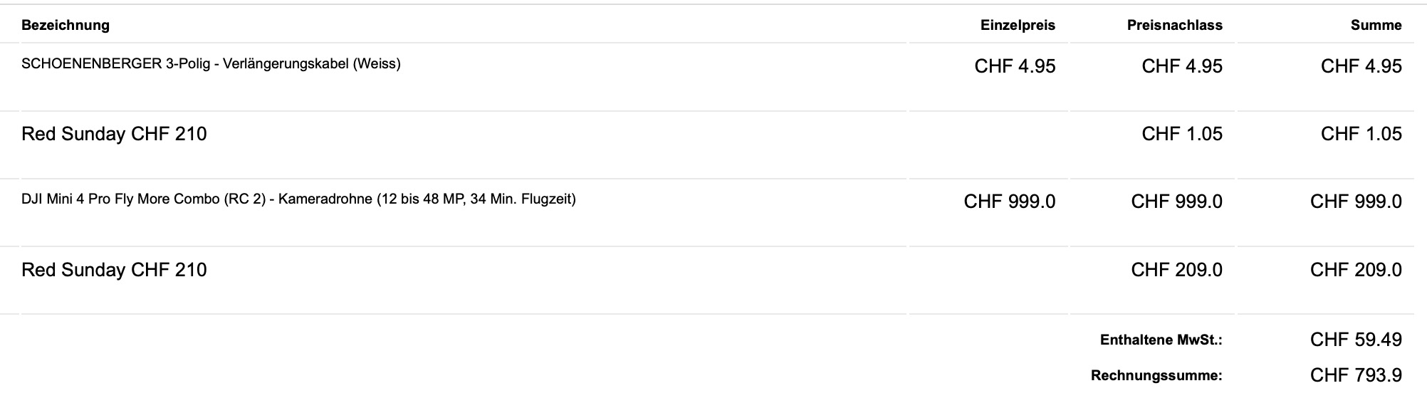Click the Rechnungssumme total CHF 793.9

(x=1356, y=375)
